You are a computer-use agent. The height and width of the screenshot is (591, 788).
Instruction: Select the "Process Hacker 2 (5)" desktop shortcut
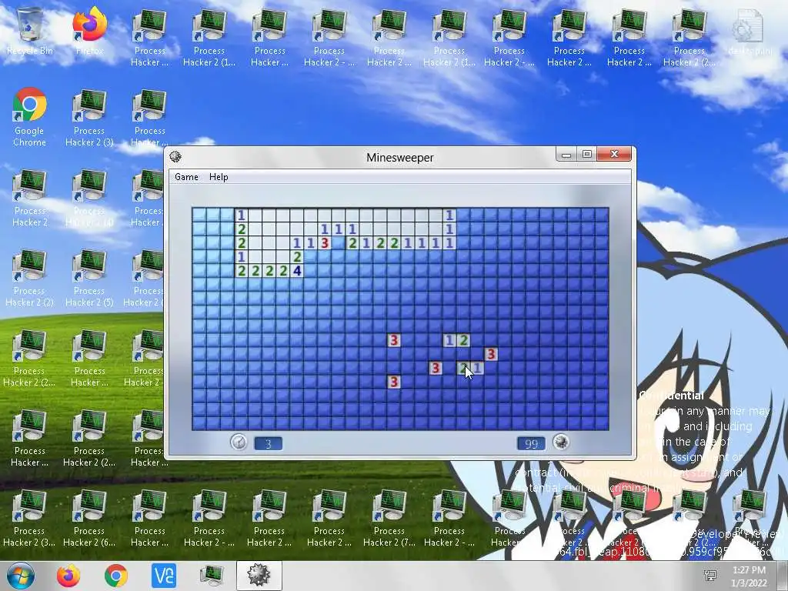tap(89, 277)
